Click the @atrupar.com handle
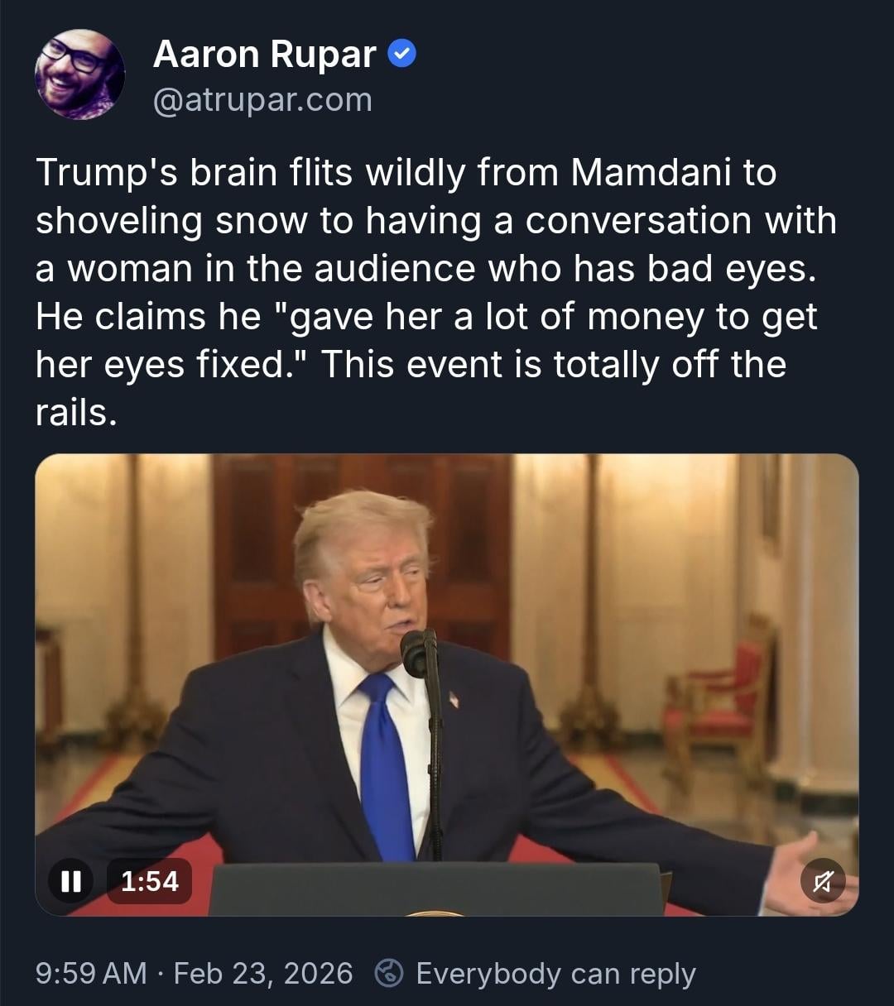Viewport: 894px width, 1006px height. coord(262,100)
